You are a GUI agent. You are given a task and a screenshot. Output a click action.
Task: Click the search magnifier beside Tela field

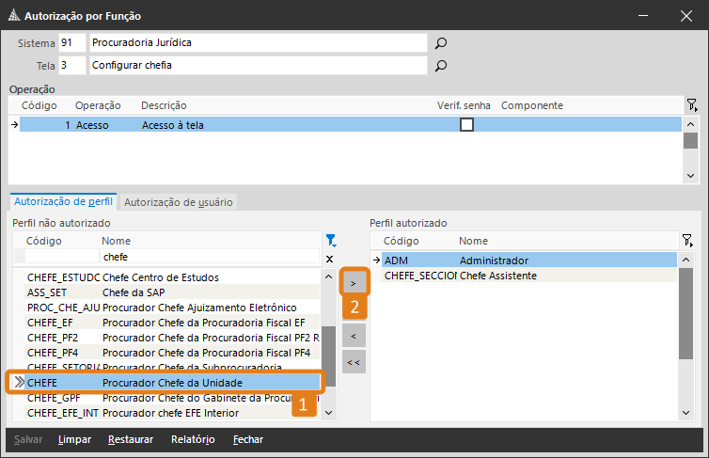pyautogui.click(x=440, y=66)
